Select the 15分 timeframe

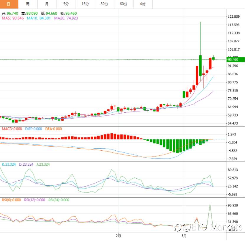tap(85, 4)
